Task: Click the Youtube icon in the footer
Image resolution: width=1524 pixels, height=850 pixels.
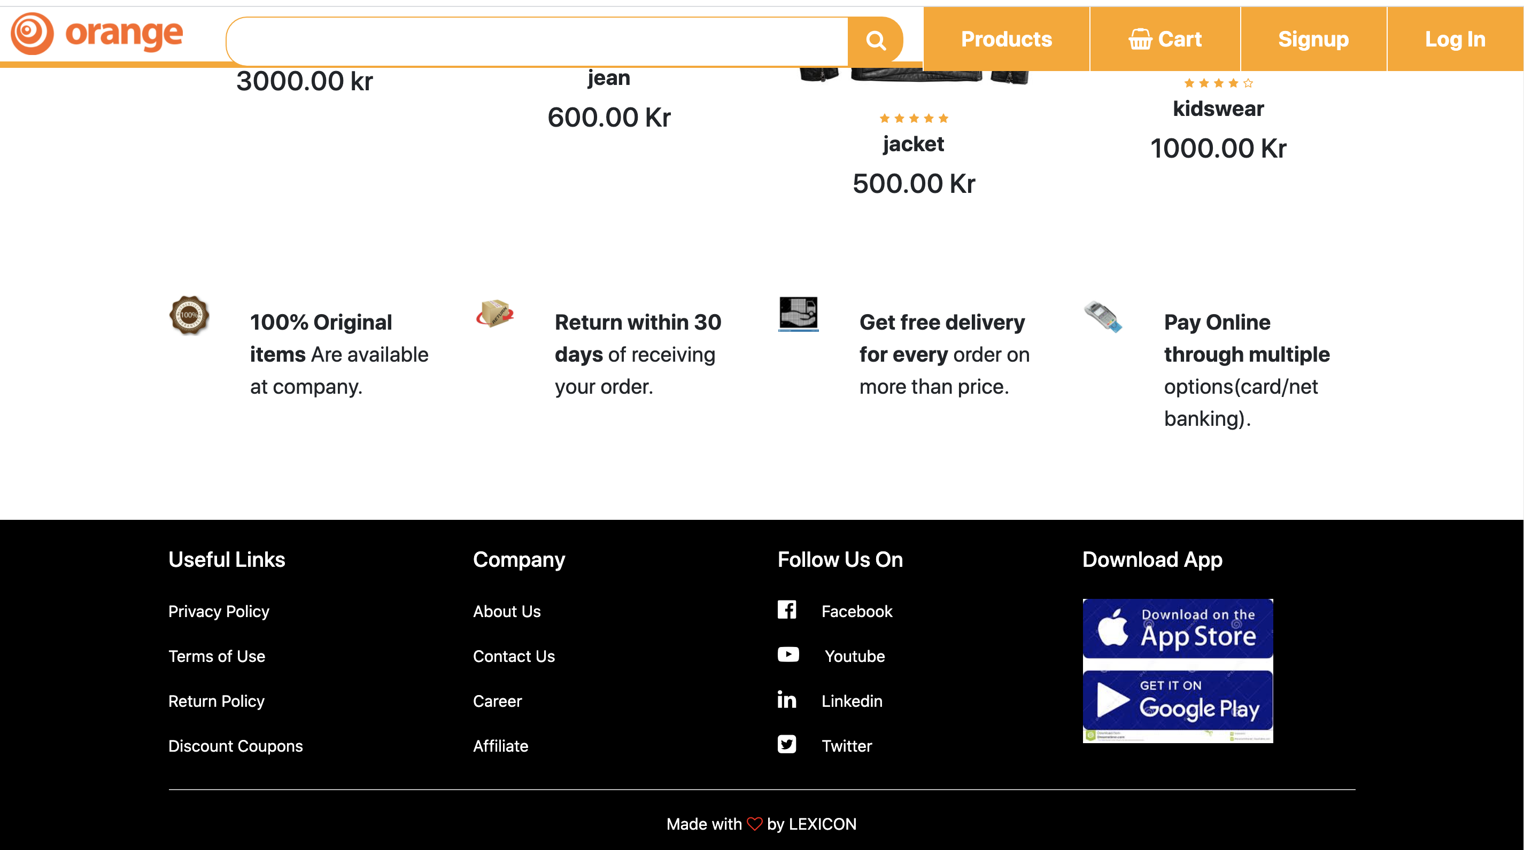Action: click(787, 654)
